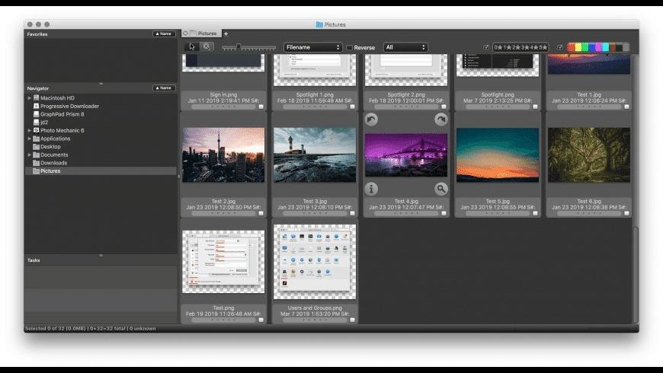Select the zoom loupe tool in toolbar
The width and height of the screenshot is (663, 373).
click(x=206, y=47)
